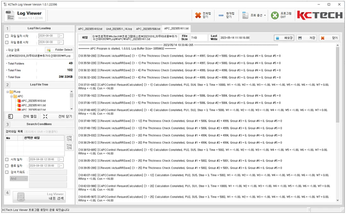Click the 전체 펼침 expand all button
This screenshot has height=214, width=346.
(x=22, y=116)
